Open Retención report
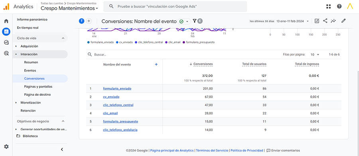Image resolution: width=359 pixels, height=156 pixels. pos(28,111)
